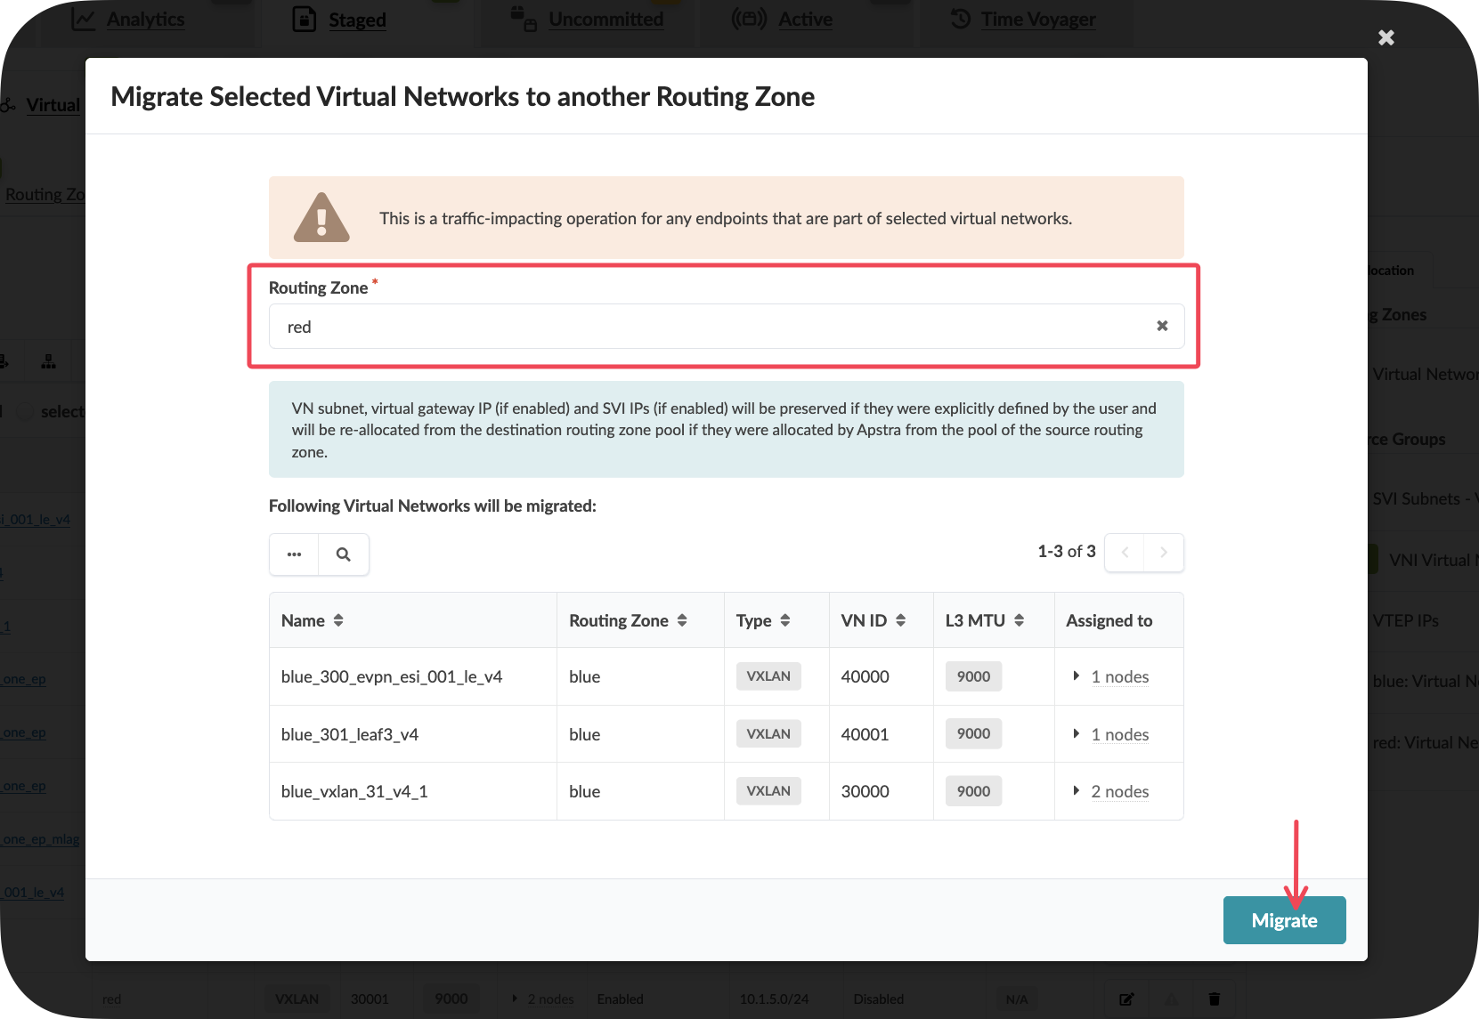Expand 2 nodes for blue_vxlan_31_v4_1
The image size is (1479, 1019).
click(x=1077, y=791)
